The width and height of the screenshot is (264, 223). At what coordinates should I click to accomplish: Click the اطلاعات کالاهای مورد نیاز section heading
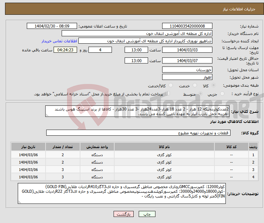pyautogui.click(x=234, y=122)
